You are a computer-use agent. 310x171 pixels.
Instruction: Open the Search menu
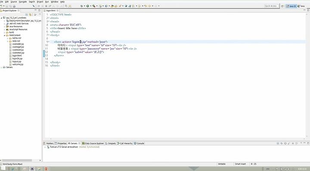tap(32, 2)
